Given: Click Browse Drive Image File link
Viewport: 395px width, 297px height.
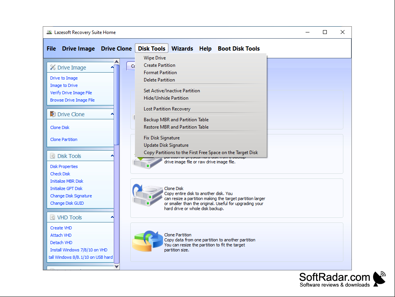Looking at the screenshot, I should click(x=72, y=100).
